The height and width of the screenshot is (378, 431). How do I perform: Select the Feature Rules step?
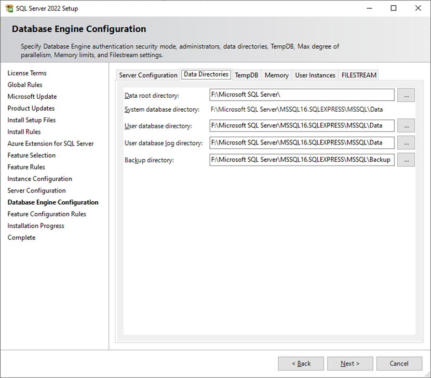coord(26,167)
